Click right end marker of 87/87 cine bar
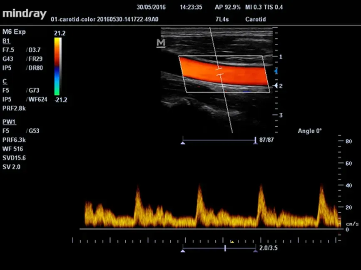The image size is (361, 270). [x=255, y=141]
